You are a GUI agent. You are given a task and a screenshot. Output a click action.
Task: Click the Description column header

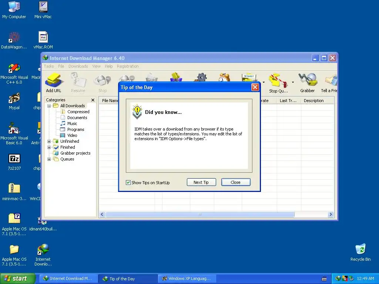click(x=317, y=101)
